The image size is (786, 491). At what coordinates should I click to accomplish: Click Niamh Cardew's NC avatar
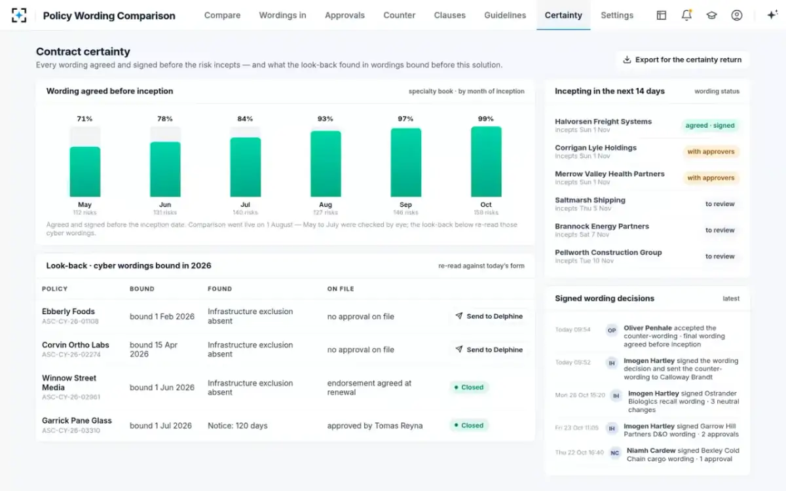(x=615, y=453)
